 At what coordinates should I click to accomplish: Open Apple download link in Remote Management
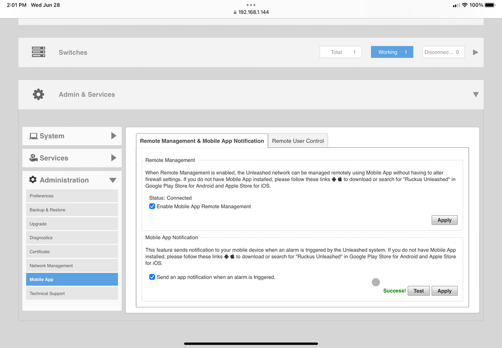tap(340, 180)
